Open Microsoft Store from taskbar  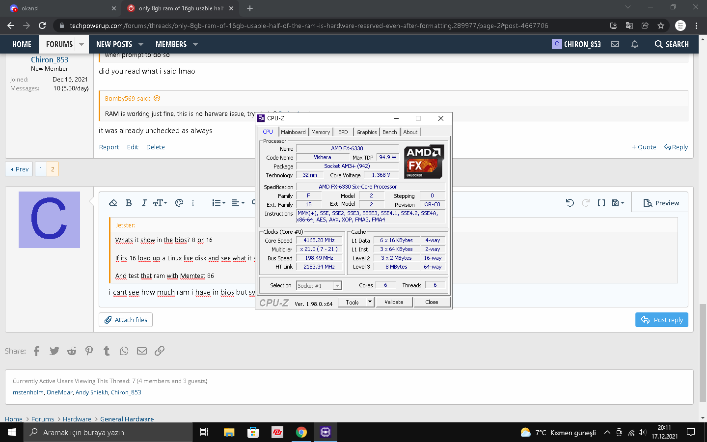click(x=253, y=432)
